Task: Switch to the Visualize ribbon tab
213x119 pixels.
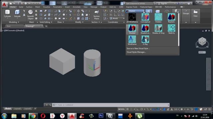Action: pyautogui.click(x=47, y=7)
